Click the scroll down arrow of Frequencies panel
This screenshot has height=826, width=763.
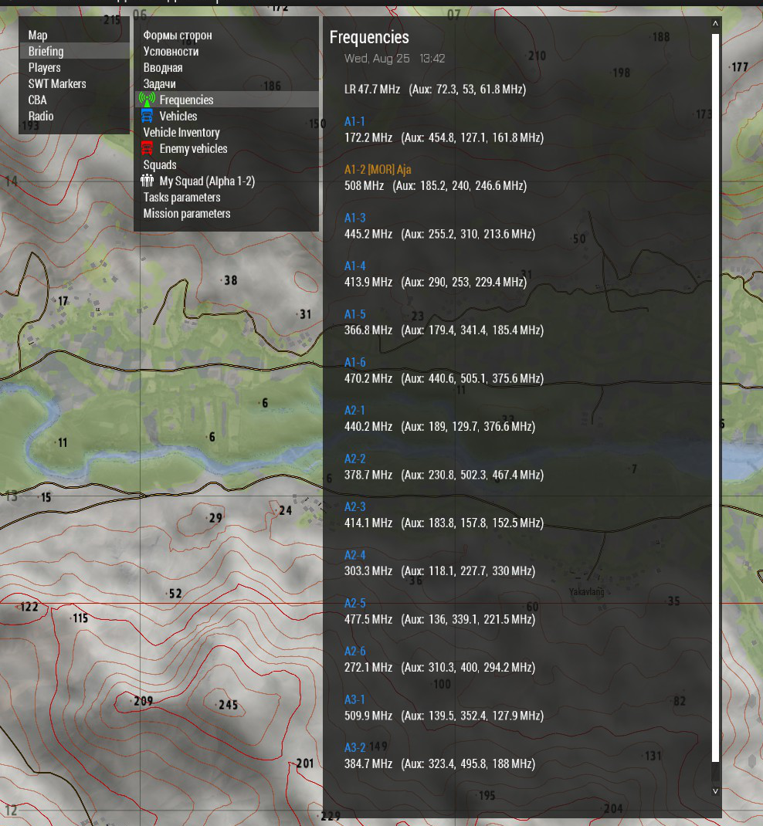tap(715, 790)
